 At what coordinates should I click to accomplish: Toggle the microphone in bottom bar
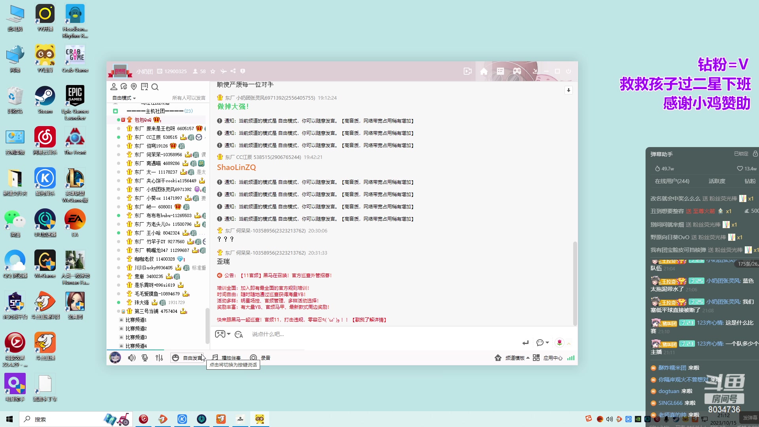pos(145,358)
